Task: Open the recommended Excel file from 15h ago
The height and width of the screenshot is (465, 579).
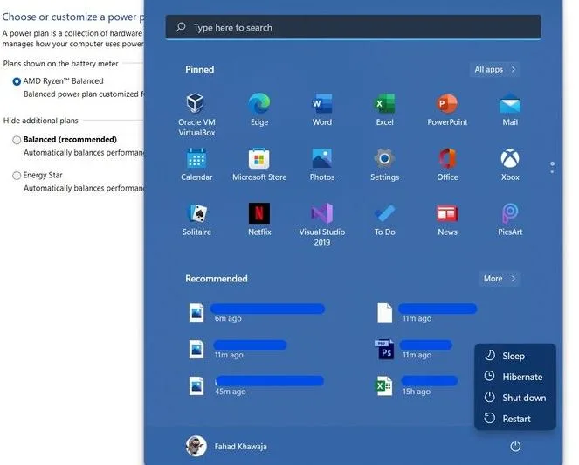Action: pyautogui.click(x=416, y=386)
